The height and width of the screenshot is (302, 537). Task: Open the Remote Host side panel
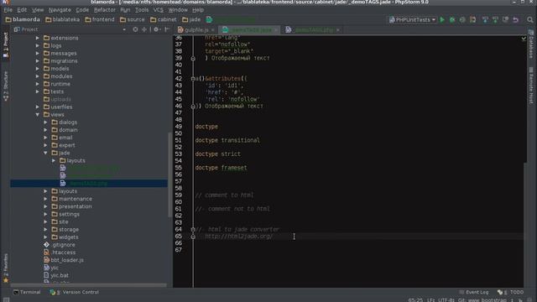pyautogui.click(x=531, y=86)
